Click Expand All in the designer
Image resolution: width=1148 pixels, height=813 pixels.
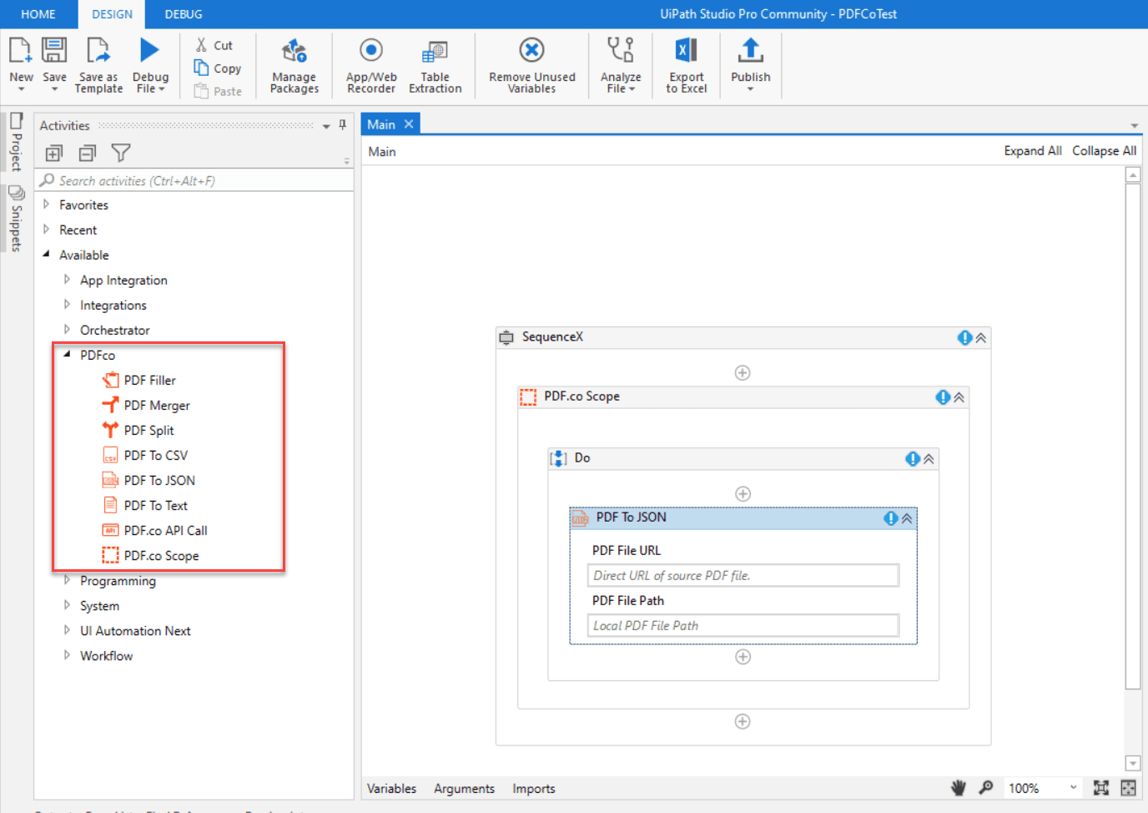tap(1033, 151)
